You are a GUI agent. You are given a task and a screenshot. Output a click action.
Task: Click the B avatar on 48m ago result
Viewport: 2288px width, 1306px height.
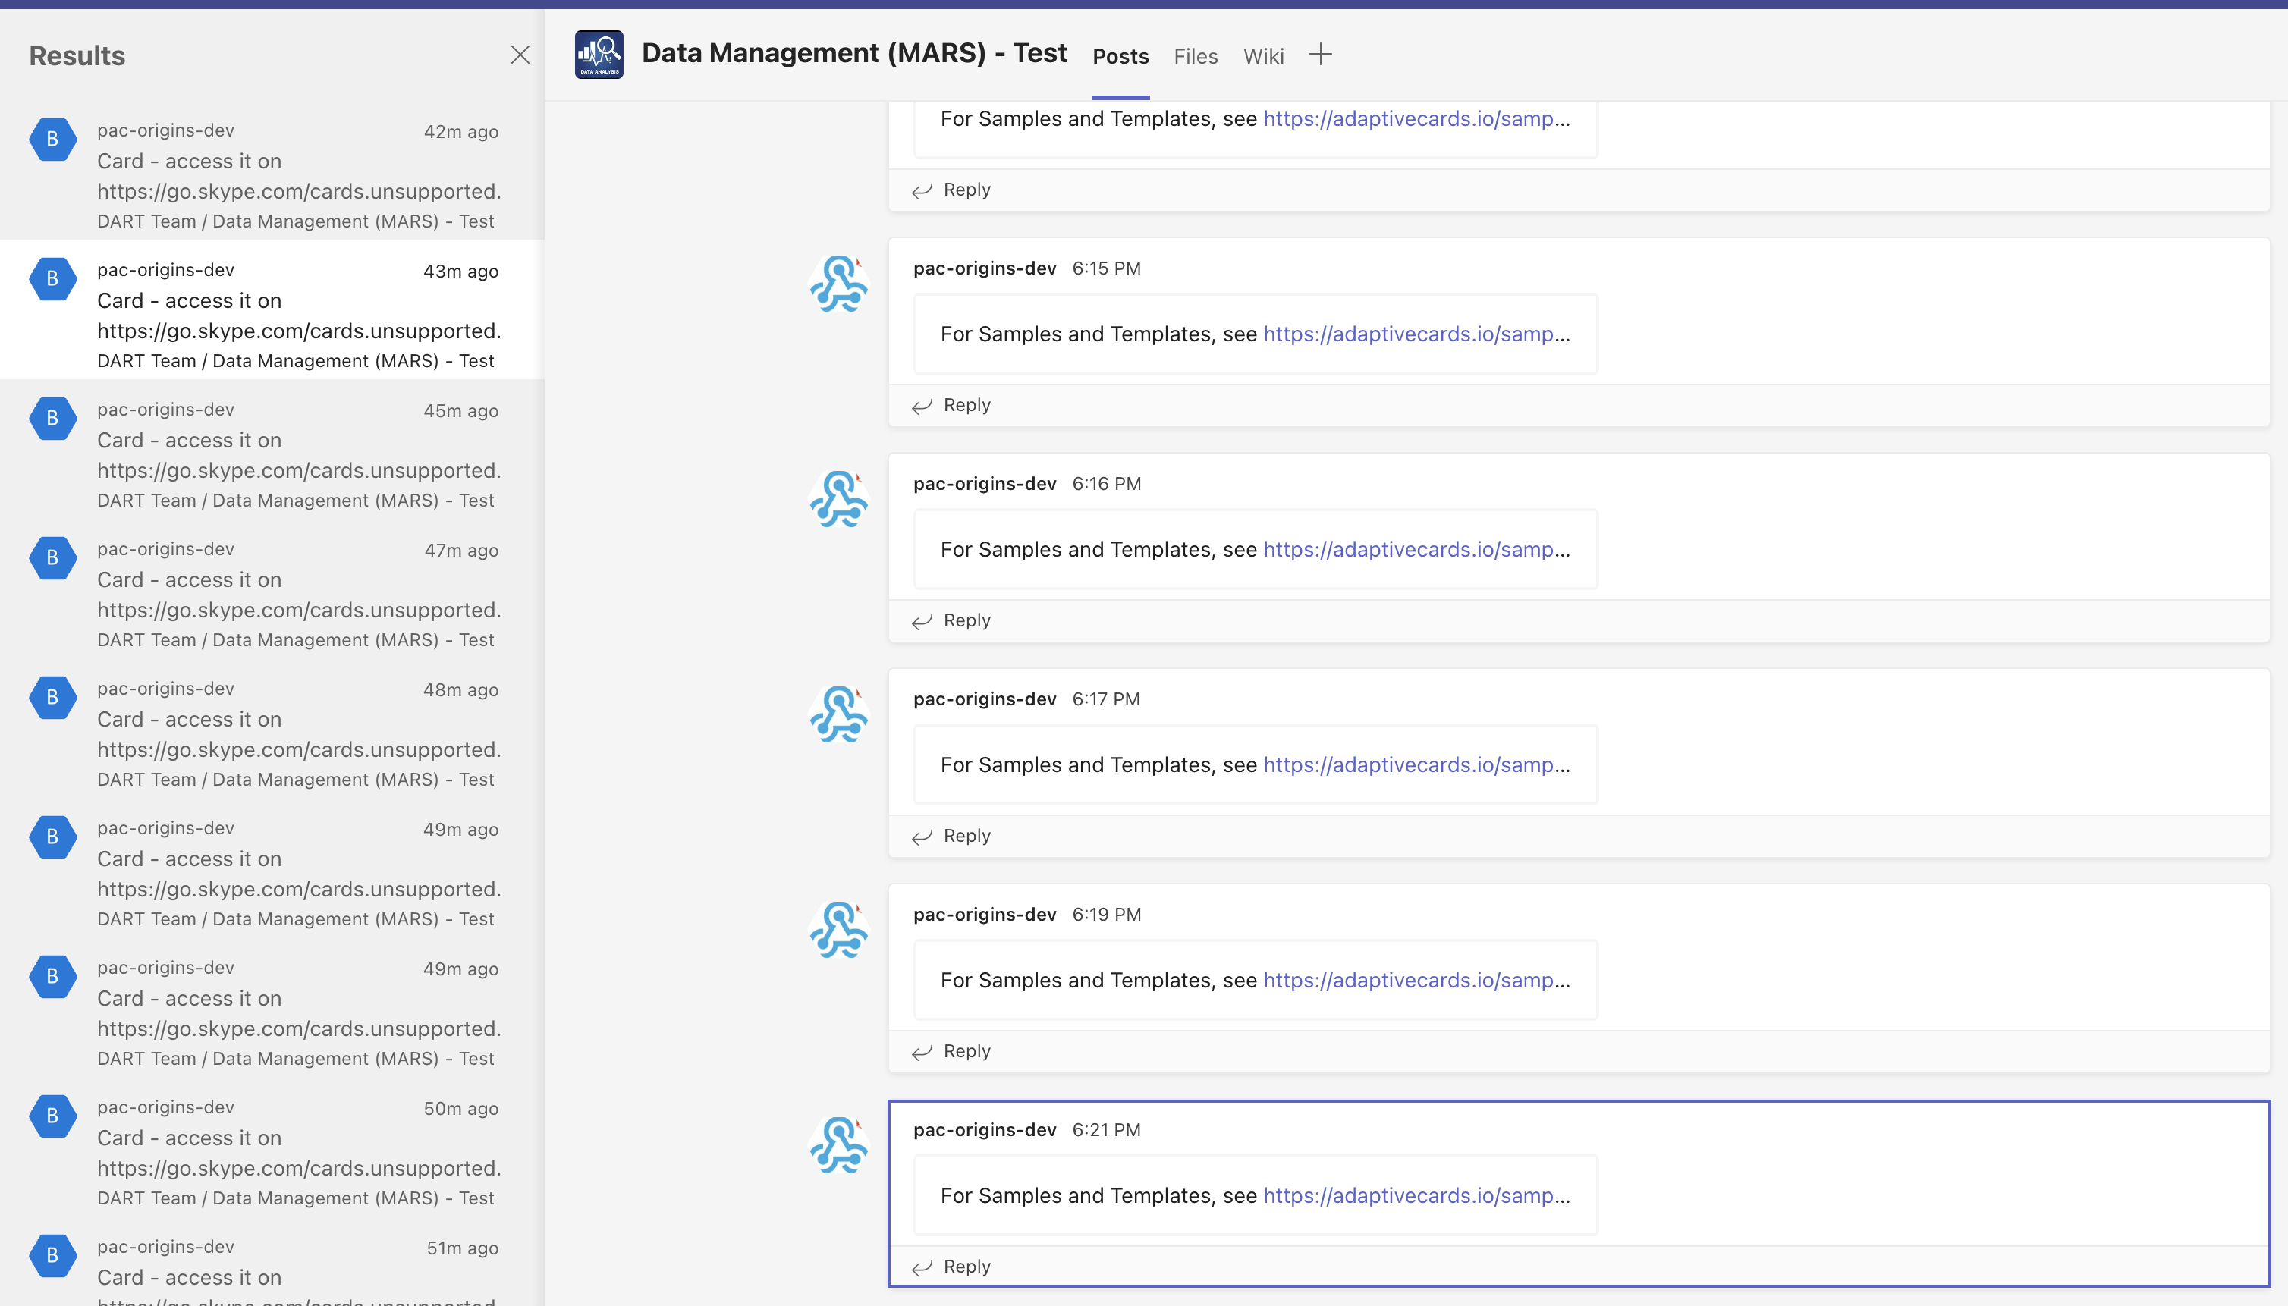[53, 697]
